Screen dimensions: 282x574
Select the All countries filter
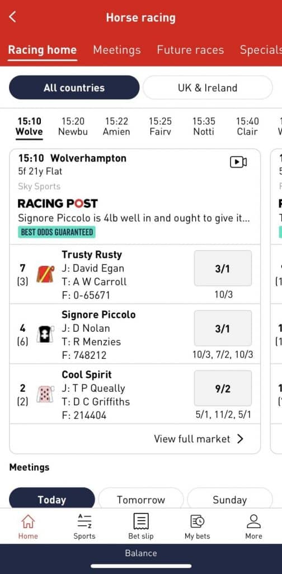coord(74,87)
